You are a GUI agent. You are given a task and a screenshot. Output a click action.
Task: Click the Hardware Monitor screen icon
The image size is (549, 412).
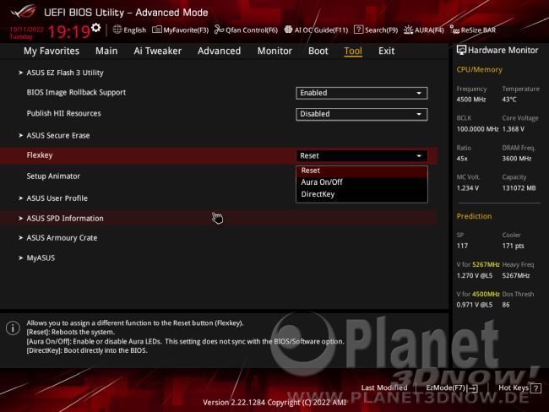(461, 50)
